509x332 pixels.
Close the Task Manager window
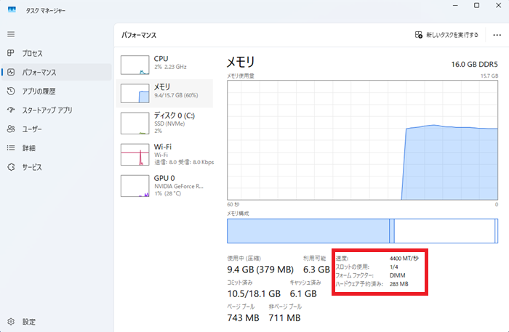[x=498, y=6]
